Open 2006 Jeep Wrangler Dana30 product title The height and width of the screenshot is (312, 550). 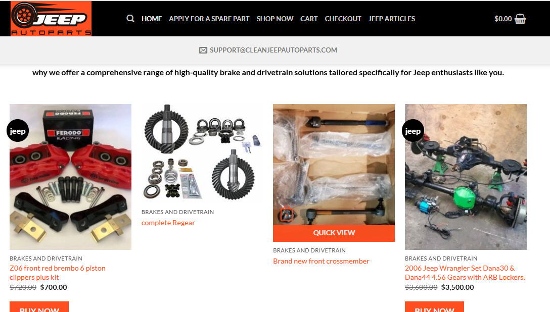(x=465, y=273)
